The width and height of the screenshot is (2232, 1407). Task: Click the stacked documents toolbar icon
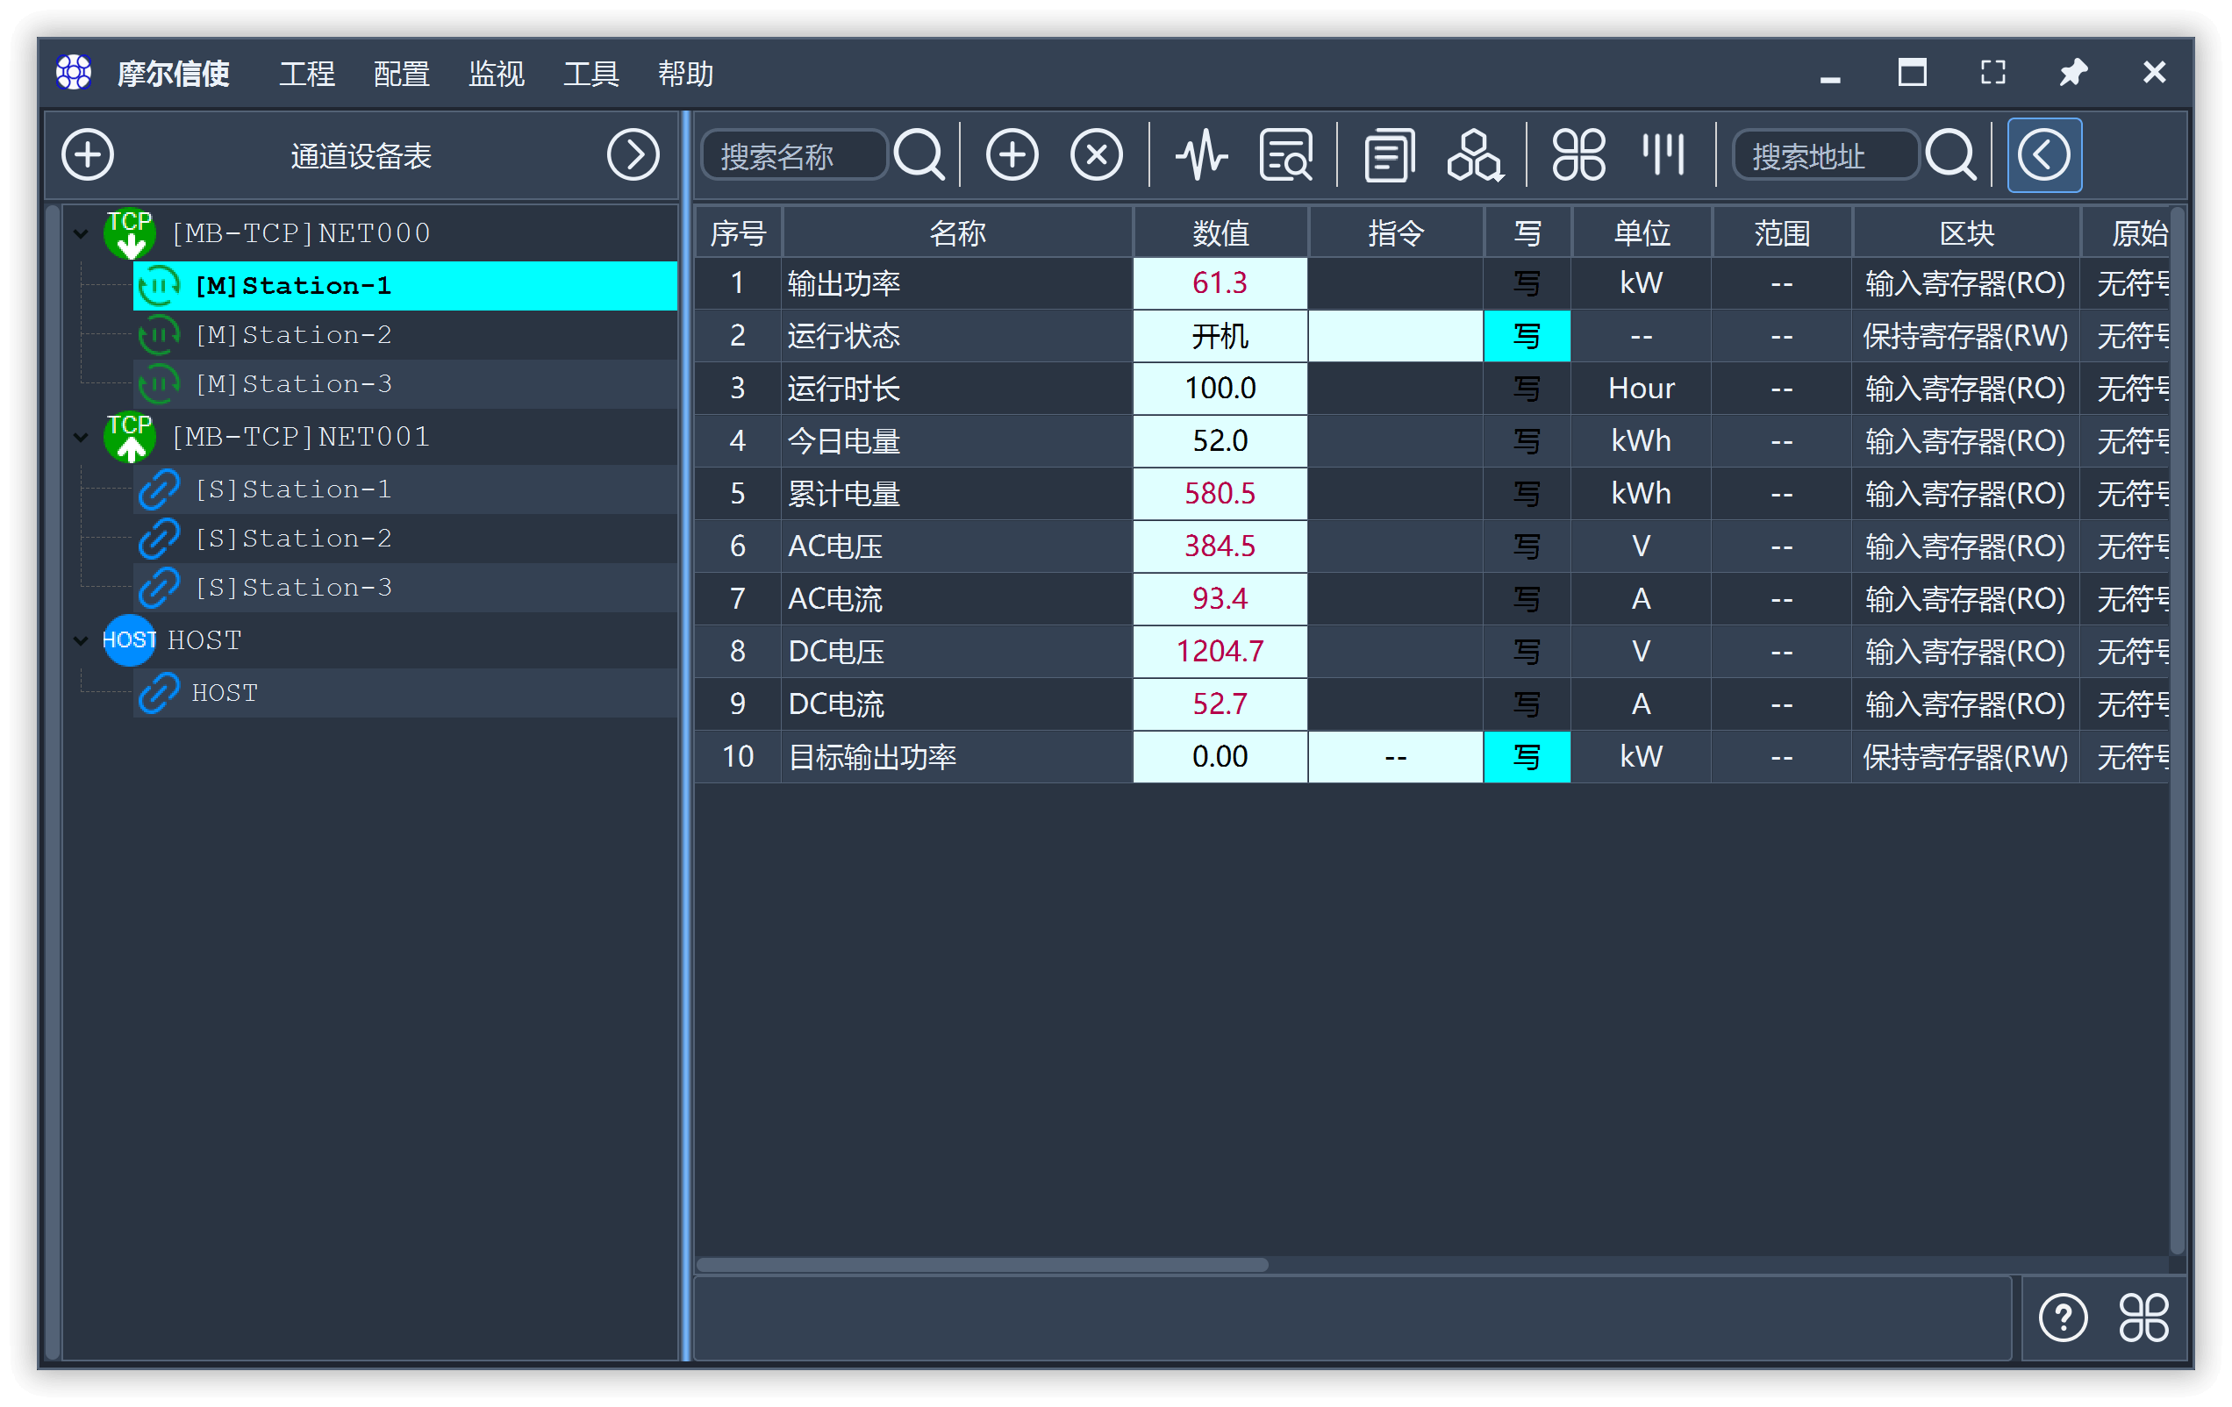click(x=1390, y=154)
